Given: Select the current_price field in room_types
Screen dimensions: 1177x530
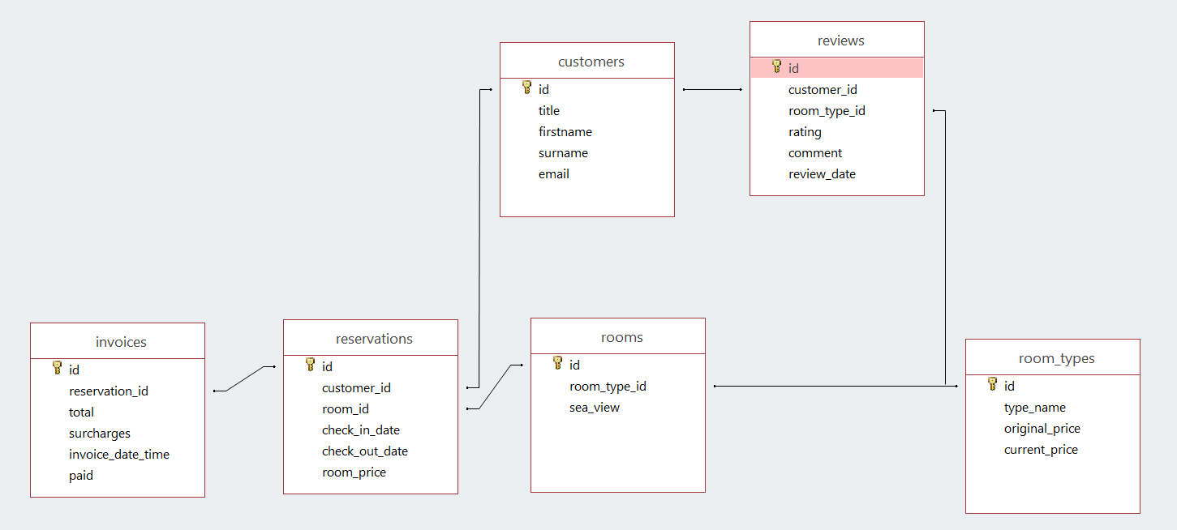Looking at the screenshot, I should point(1042,449).
